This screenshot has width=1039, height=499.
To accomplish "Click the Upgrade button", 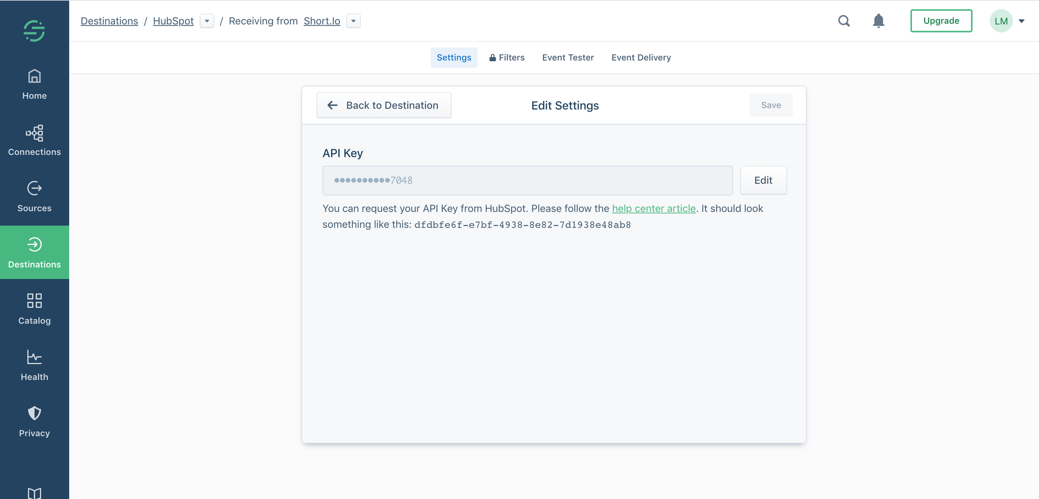I will 941,21.
